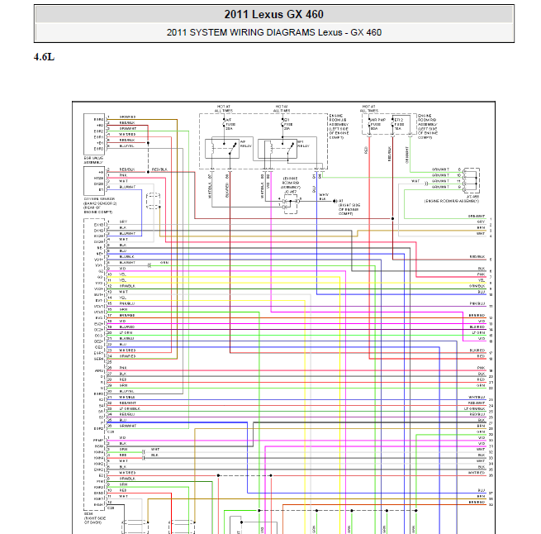Select the AIR PMP fuse 50A symbol
Image resolution: width=541 pixels, height=534 pixels.
click(x=369, y=124)
